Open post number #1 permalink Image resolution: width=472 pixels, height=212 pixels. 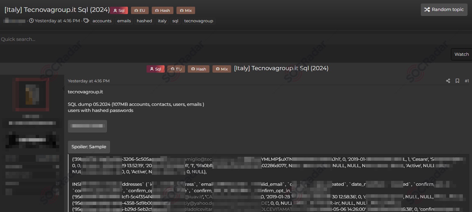[x=467, y=81]
